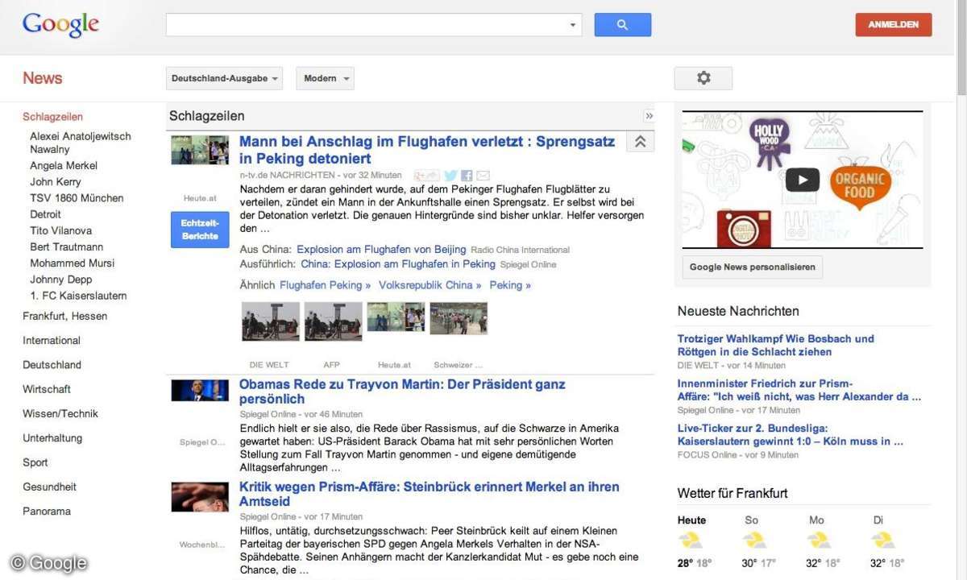Screen dimensions: 967x580
Task: Open the Angela Merkel topic
Action: 64,165
